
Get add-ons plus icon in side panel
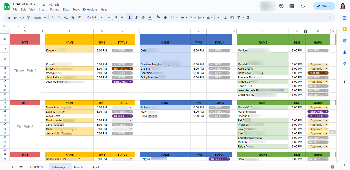[345, 82]
